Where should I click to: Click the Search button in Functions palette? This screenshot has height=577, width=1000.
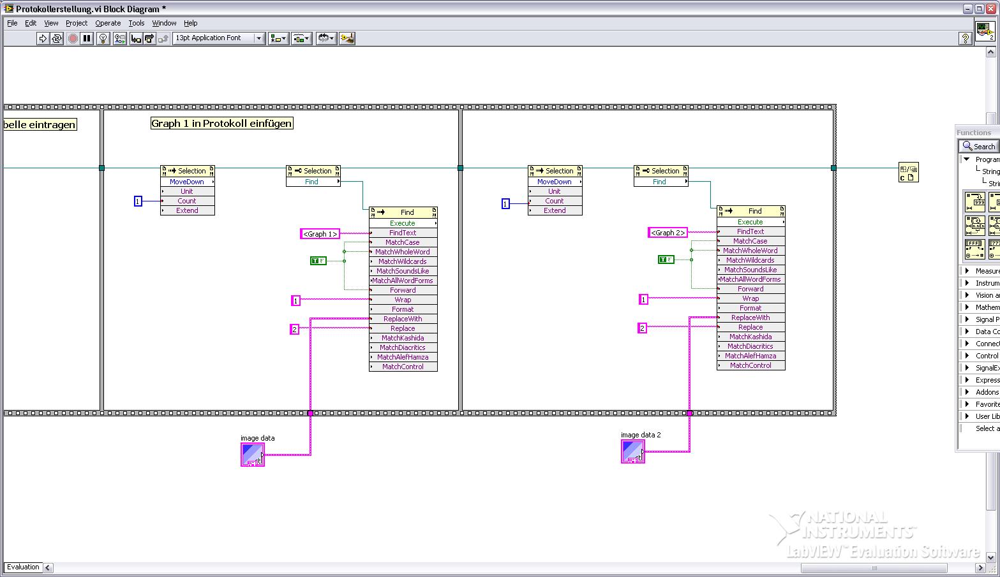[979, 146]
